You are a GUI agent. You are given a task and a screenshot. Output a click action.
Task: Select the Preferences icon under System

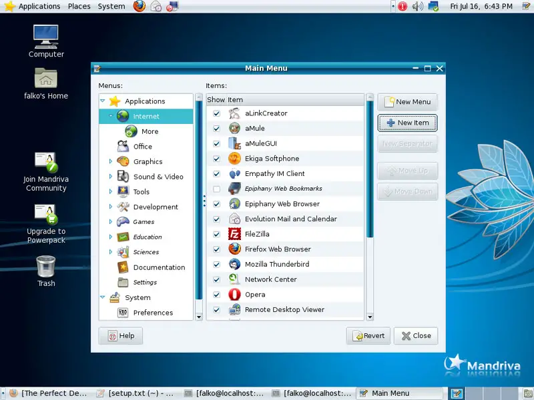(123, 313)
